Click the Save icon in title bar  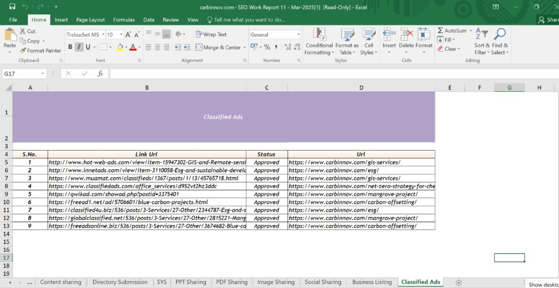click(x=12, y=7)
